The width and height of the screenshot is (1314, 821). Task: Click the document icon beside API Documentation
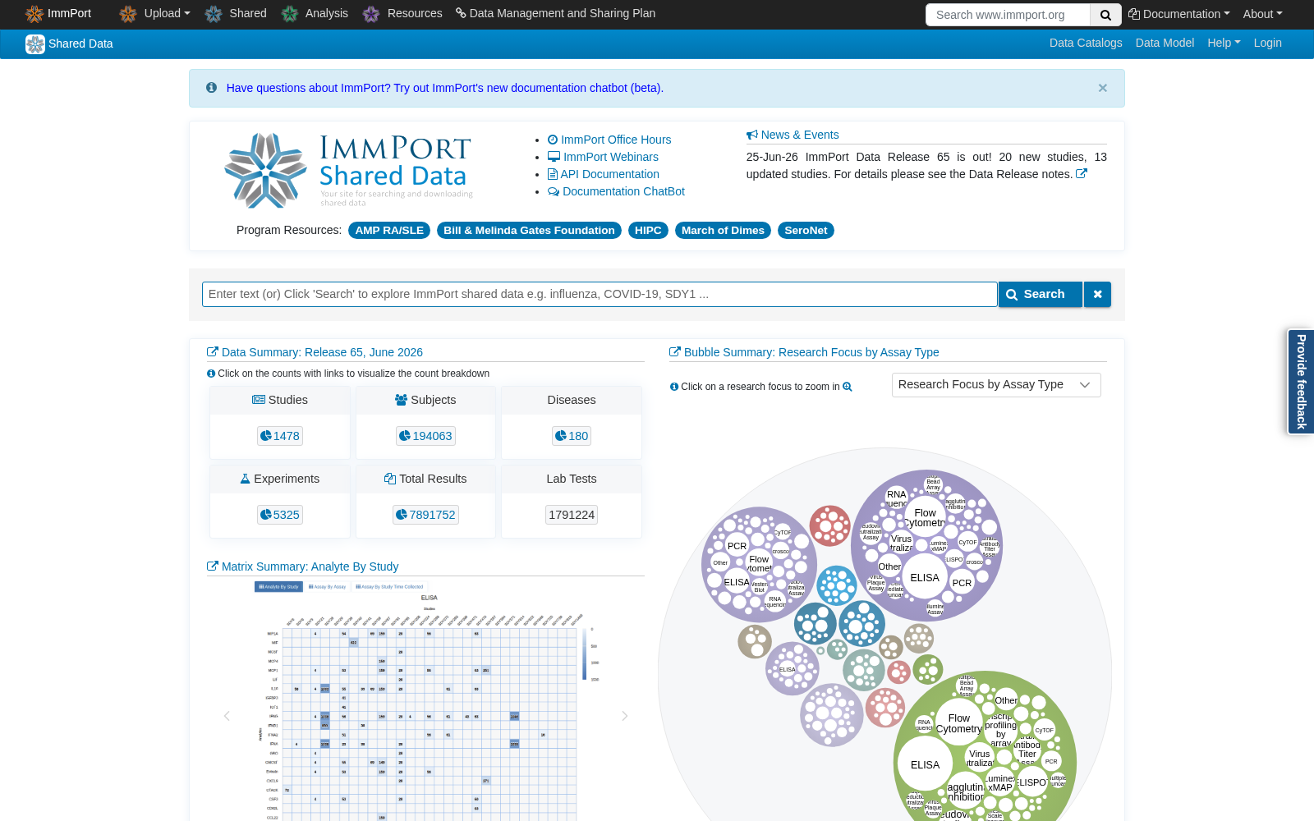(x=553, y=174)
